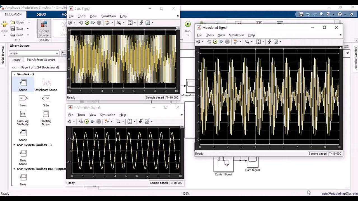
Task: Open gear dropdown arrow in Modulated Signal scope
Action: pos(202,42)
